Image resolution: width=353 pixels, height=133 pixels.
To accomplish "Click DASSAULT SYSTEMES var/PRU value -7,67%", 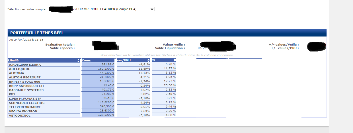I will pyautogui.click(x=144, y=90).
